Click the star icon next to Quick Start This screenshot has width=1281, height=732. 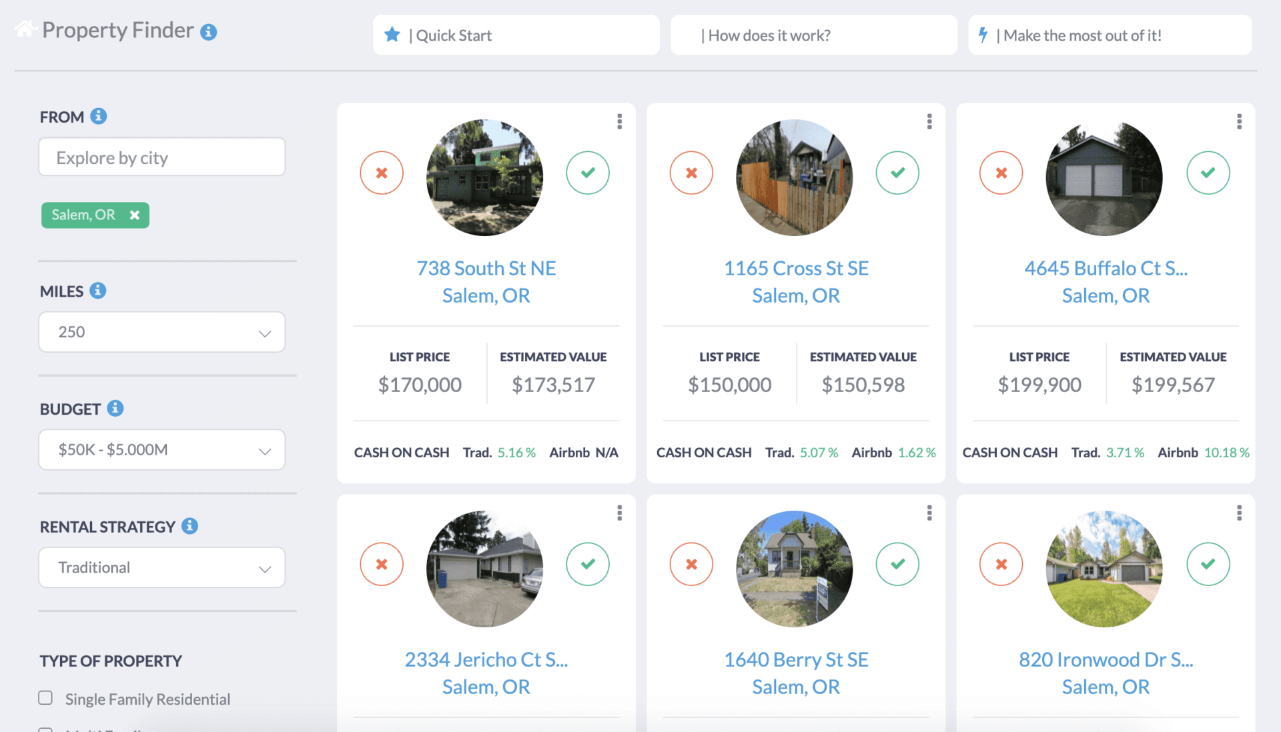[x=392, y=35]
